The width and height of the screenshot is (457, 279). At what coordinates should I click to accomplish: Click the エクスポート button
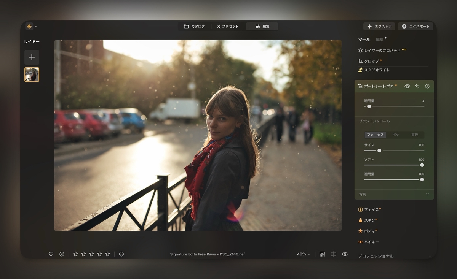click(x=415, y=26)
